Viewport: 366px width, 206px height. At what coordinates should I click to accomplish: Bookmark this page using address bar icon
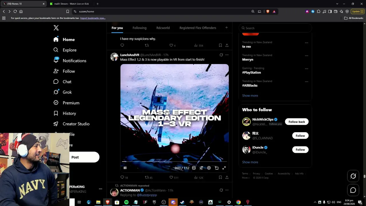point(67,11)
